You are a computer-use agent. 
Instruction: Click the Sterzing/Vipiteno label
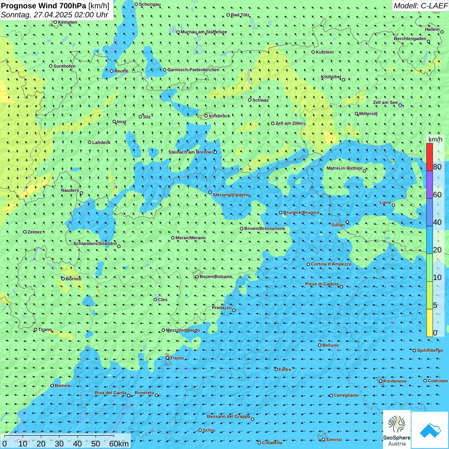pos(231,195)
